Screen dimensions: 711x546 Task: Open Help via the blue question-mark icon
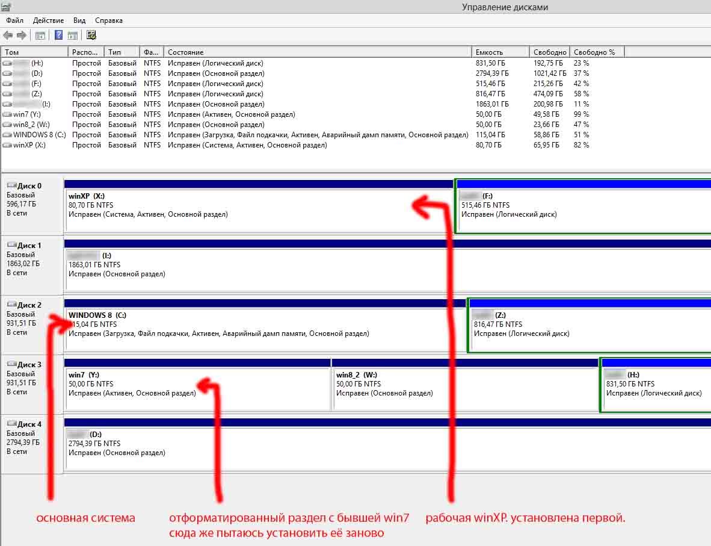(58, 35)
